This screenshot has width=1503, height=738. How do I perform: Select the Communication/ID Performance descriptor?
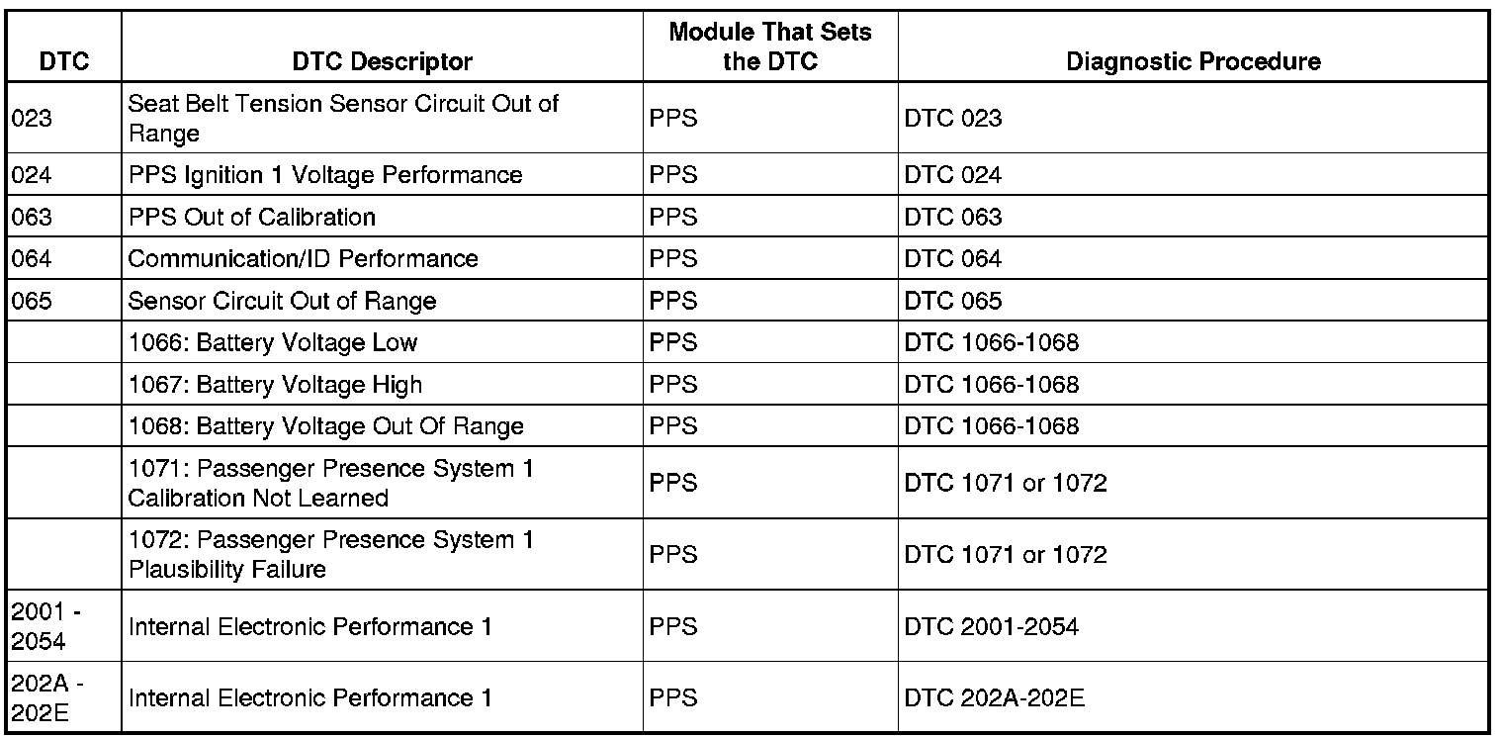(303, 258)
